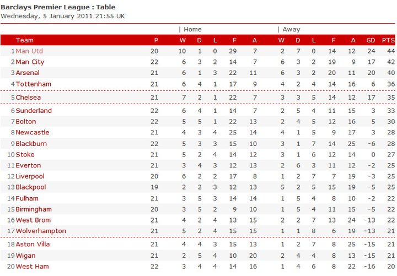Select the Birmingham team link

(x=34, y=209)
